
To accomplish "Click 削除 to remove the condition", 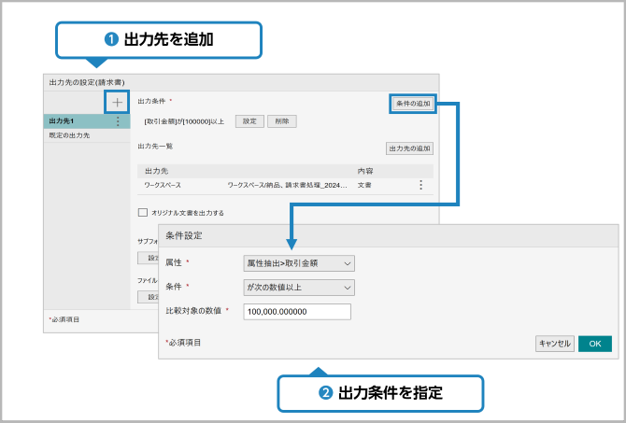I will [282, 121].
